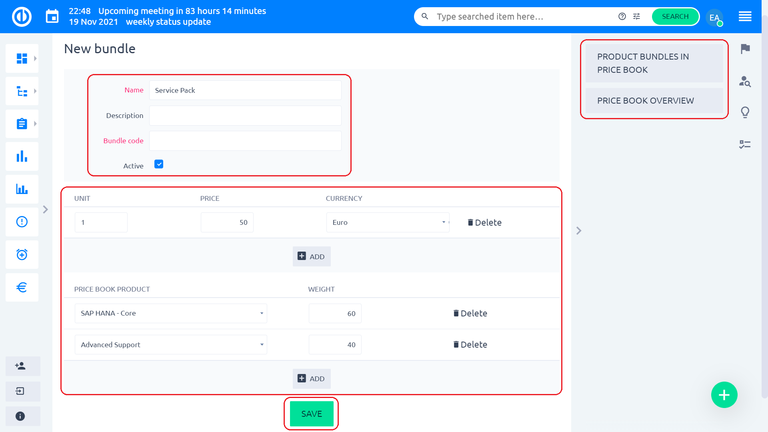Click the SEARCH button
Screen dimensions: 768x432
pos(675,16)
